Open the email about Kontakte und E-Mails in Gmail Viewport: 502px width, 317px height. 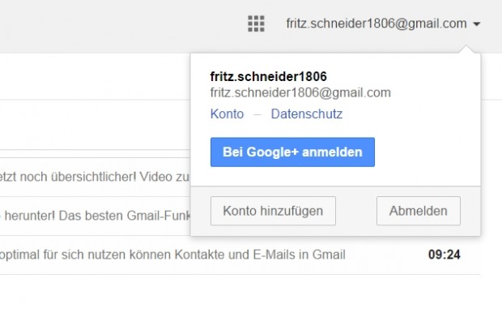point(240,255)
